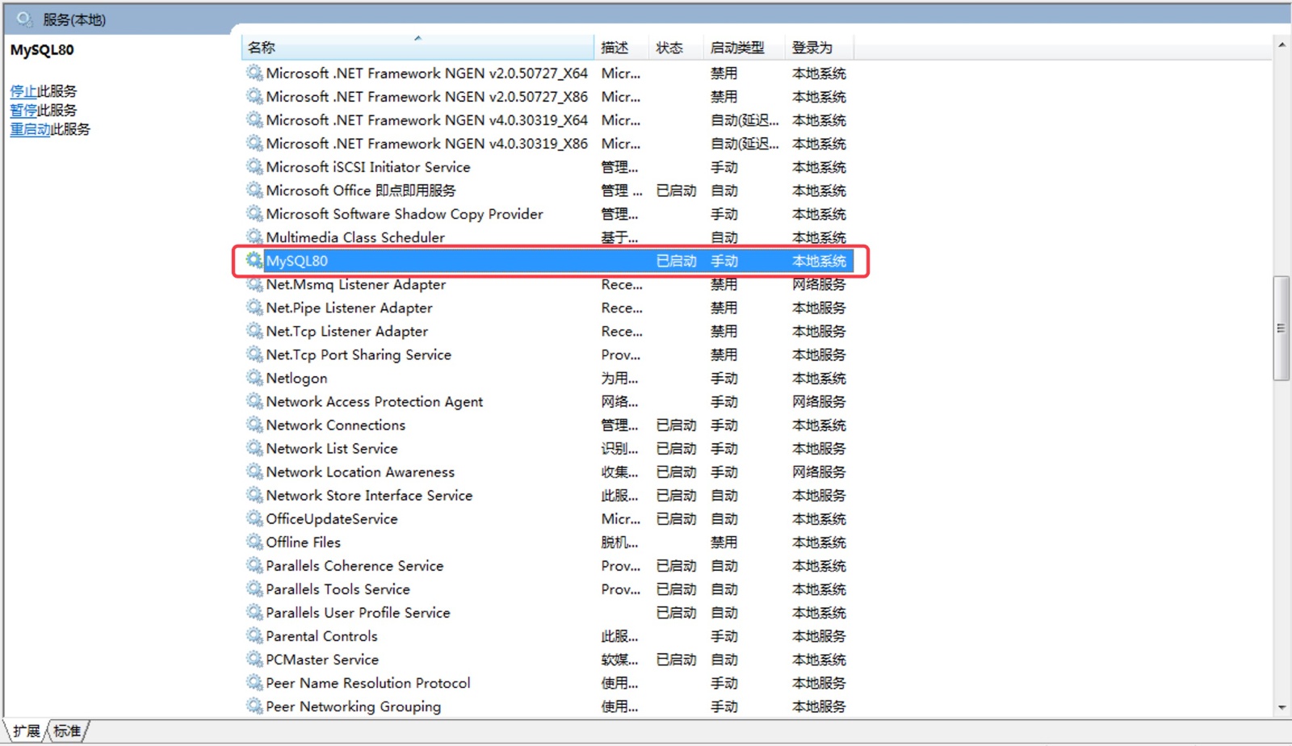
Task: Select the Network Connections service row
Action: (336, 425)
